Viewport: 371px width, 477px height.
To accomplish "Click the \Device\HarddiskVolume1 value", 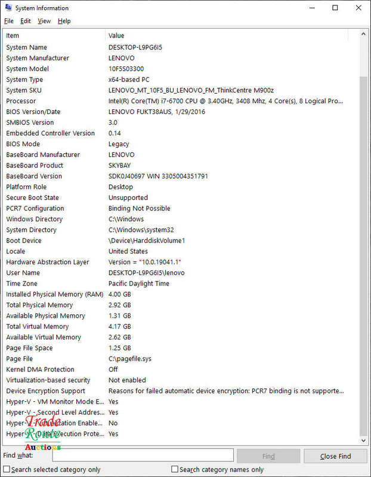I will 147,240.
